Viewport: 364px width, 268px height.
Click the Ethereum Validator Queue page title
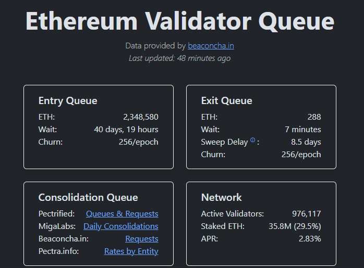point(180,21)
